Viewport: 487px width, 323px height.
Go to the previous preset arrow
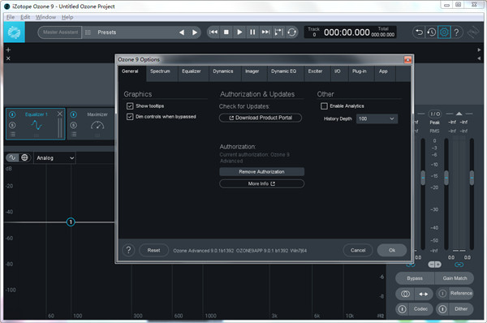182,32
